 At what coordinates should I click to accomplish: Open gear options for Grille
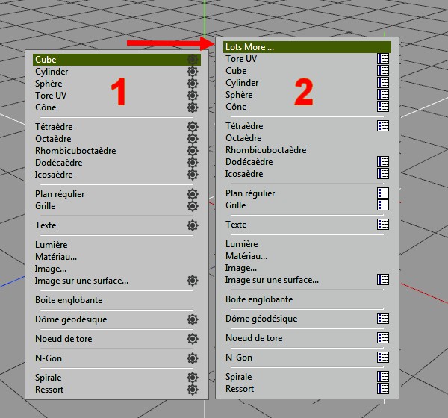tap(193, 206)
